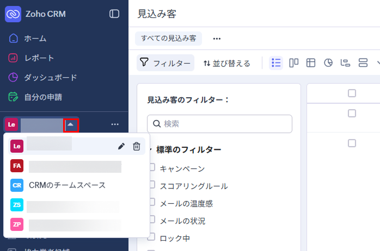This screenshot has height=251, width=380.
Task: Open 自分の申請 in the sidebar
Action: [43, 97]
